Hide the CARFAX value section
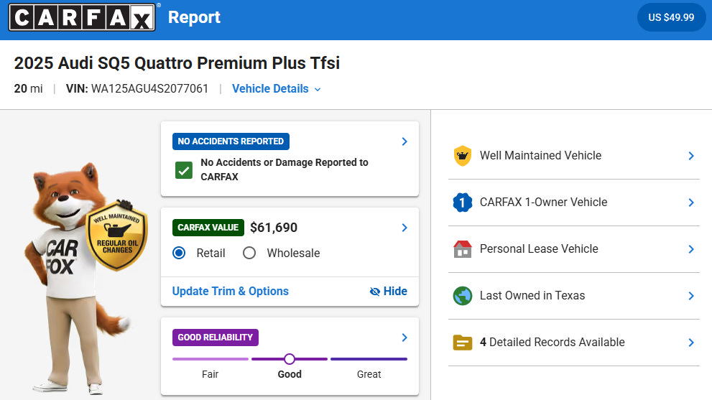 (389, 292)
